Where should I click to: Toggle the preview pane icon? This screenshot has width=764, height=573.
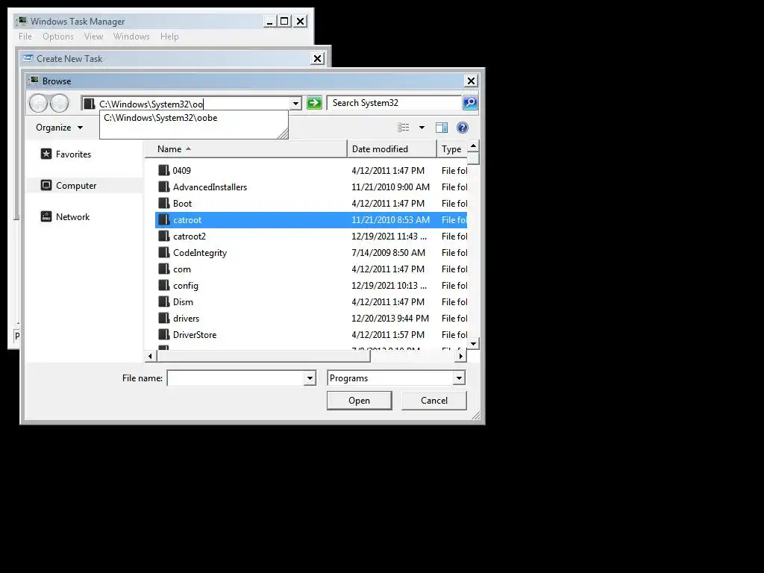coord(442,128)
